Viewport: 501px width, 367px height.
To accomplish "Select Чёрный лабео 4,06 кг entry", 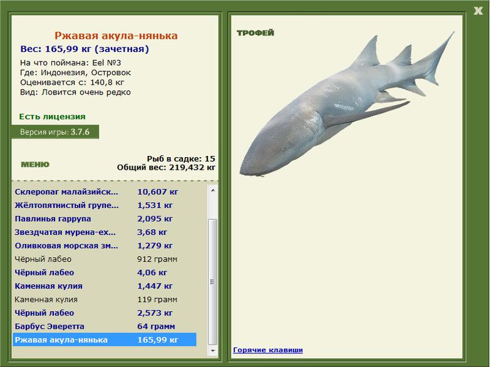I will coord(105,272).
